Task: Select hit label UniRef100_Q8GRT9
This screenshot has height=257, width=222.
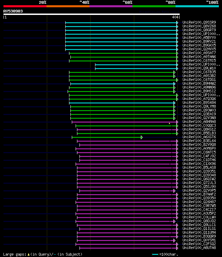Action: coord(199,30)
